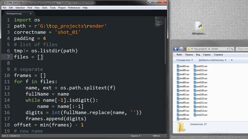Open the Project menu
The image size is (248, 139).
tap(62, 8)
